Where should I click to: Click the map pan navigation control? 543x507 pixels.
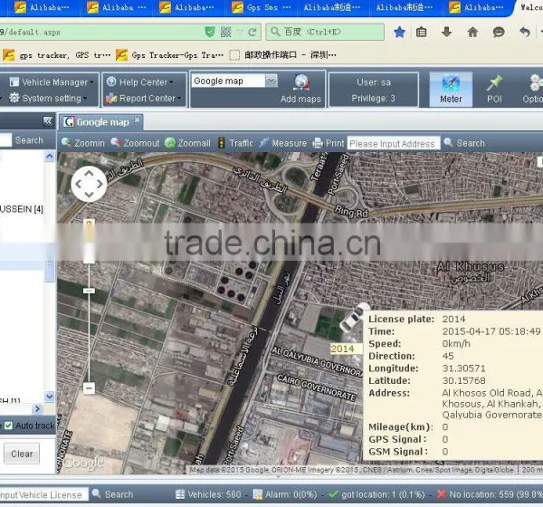tap(89, 184)
